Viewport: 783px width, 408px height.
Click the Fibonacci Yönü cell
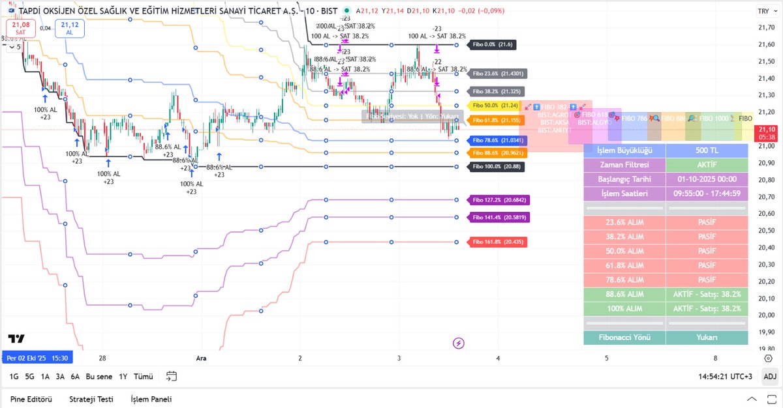(x=624, y=338)
